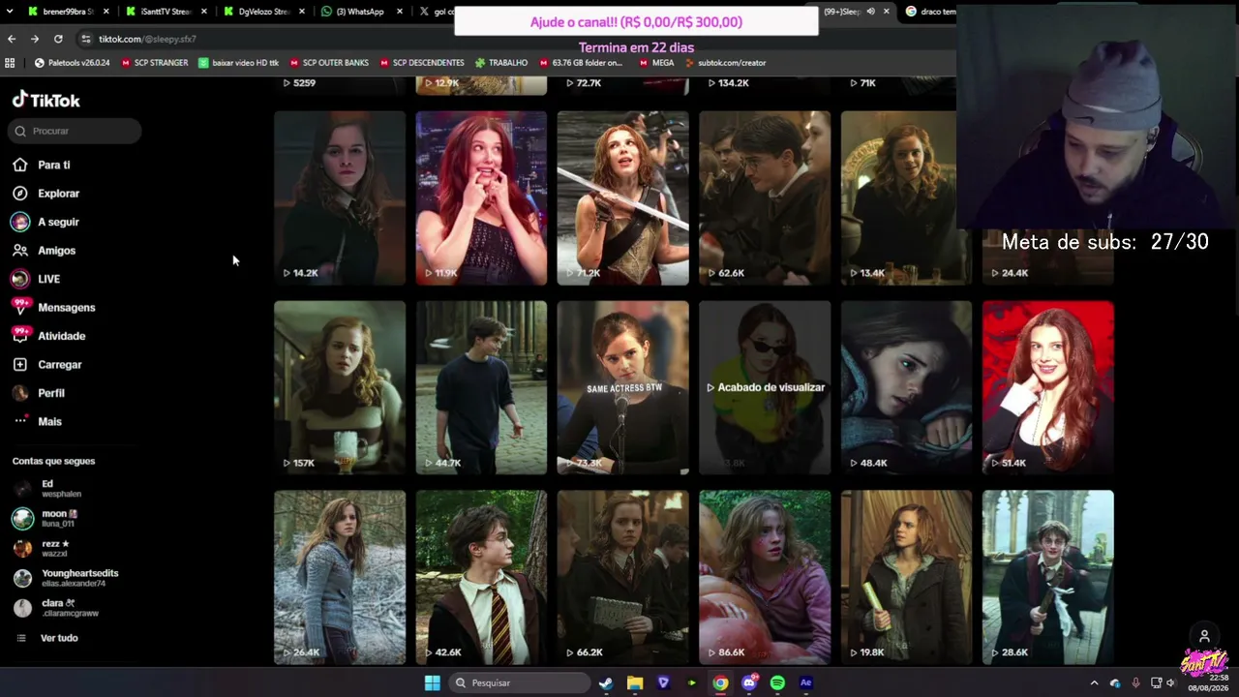The height and width of the screenshot is (697, 1239).
Task: Click the taskbar microphone icon
Action: tap(1135, 682)
